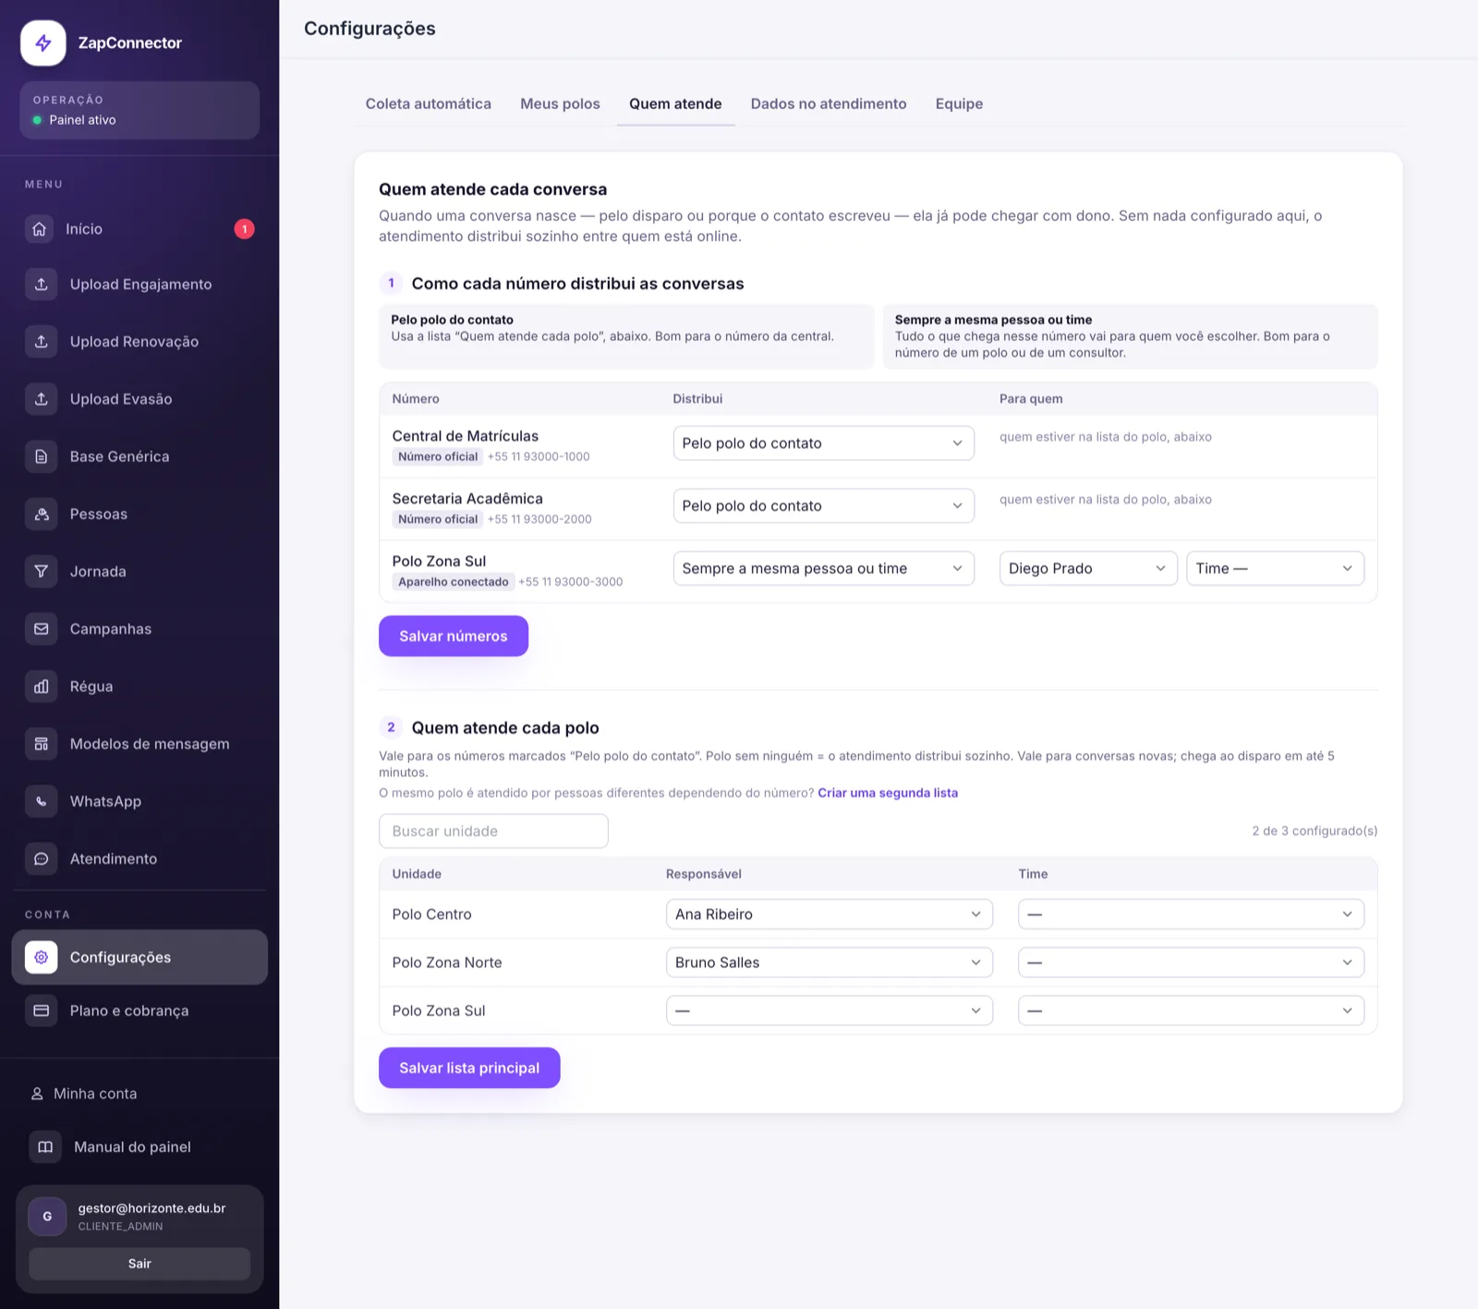The image size is (1478, 1309).
Task: Open Responsável dropdown showing Ana Ribeiro
Action: (829, 915)
